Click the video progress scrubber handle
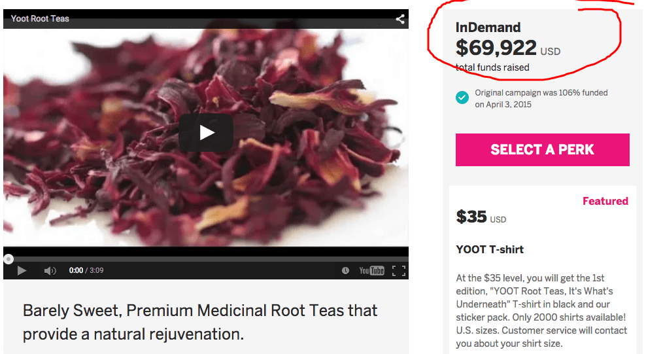This screenshot has width=646, height=354. [8, 259]
